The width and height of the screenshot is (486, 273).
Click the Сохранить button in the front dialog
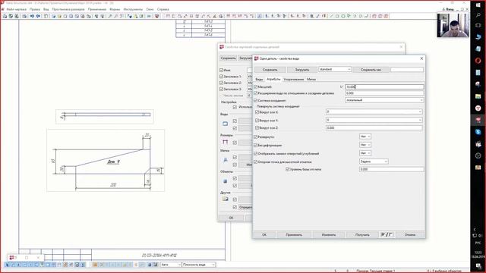click(x=270, y=70)
